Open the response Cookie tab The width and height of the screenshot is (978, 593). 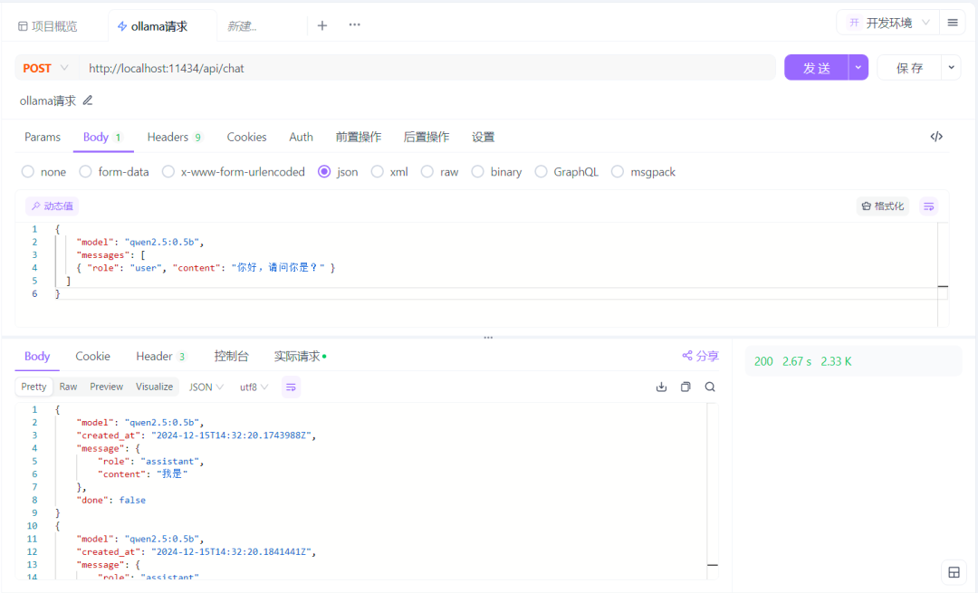pos(92,357)
